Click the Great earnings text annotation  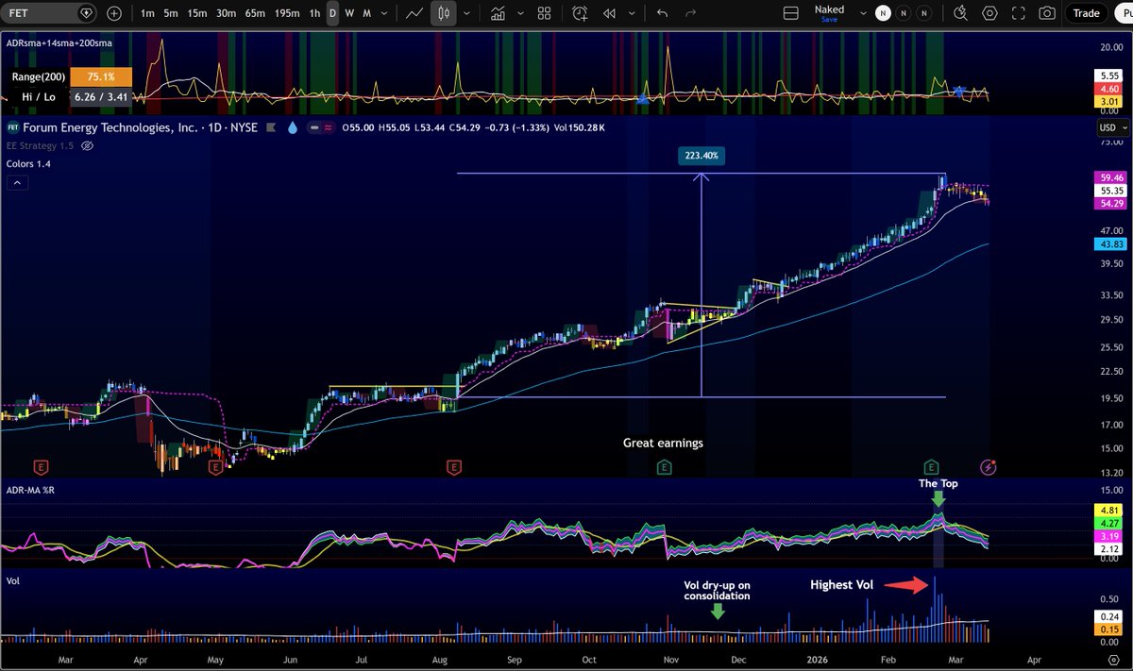(663, 443)
